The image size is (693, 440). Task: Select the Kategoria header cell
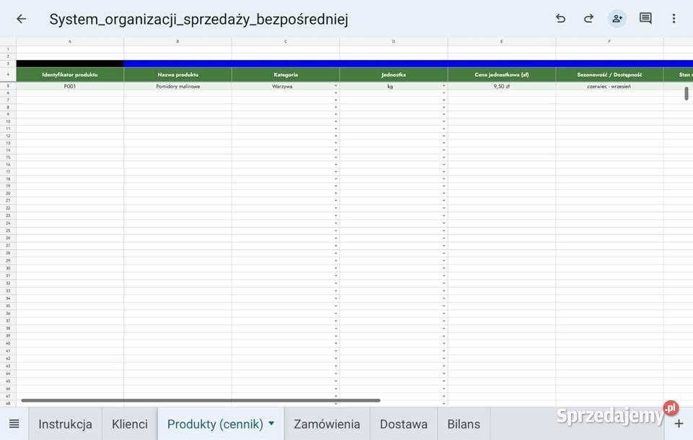[286, 74]
